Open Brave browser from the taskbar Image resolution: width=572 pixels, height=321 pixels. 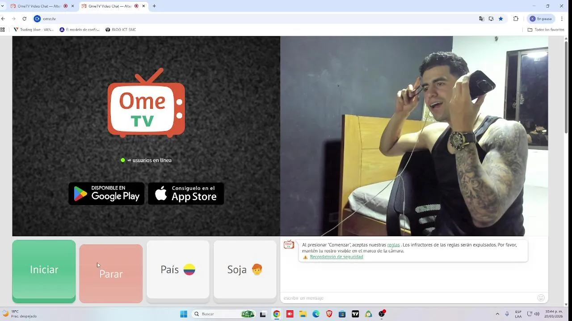point(329,314)
